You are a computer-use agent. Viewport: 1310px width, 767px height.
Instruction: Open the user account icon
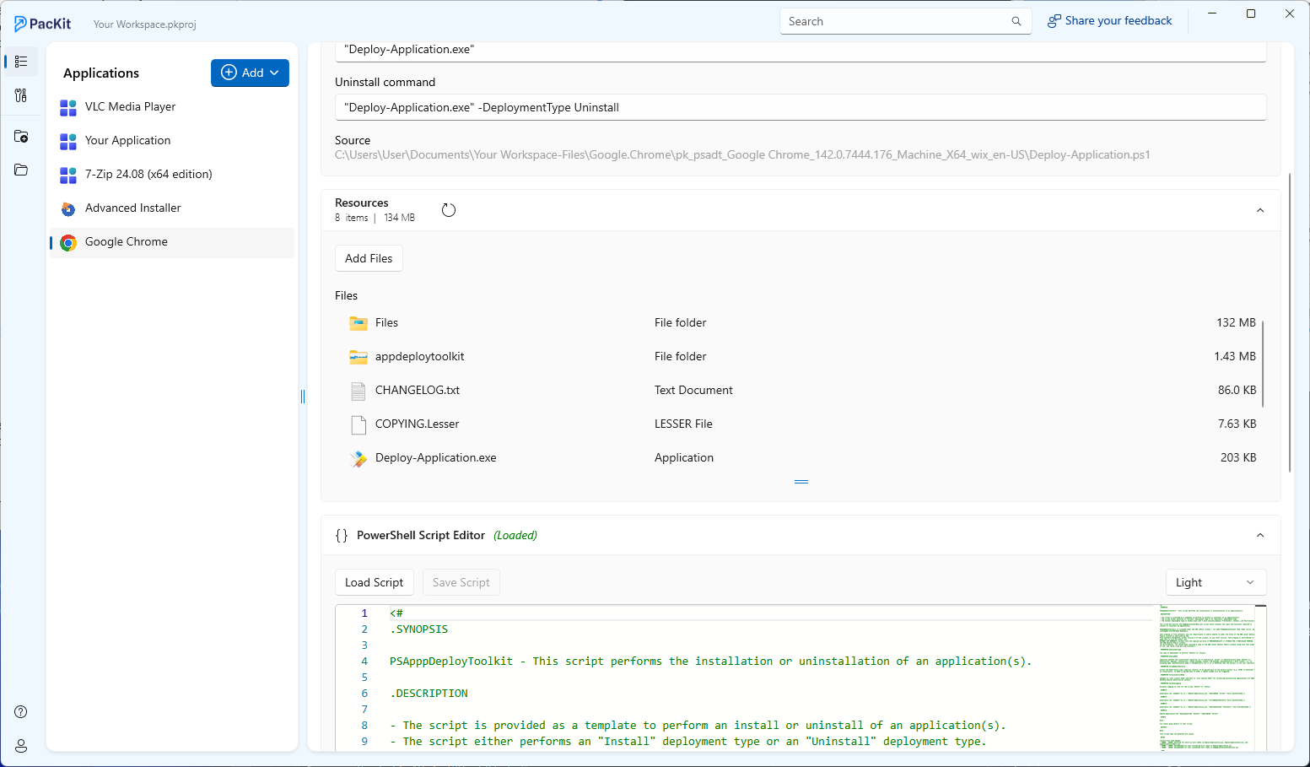point(20,746)
